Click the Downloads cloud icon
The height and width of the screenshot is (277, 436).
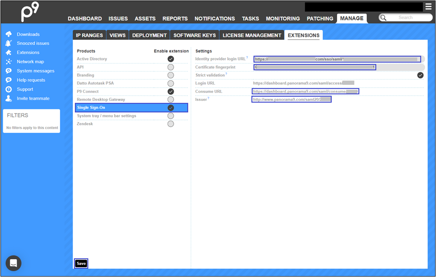(8, 34)
